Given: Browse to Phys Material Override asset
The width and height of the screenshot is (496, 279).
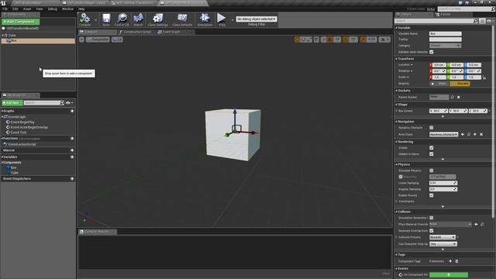Looking at the screenshot, I should click(x=482, y=224).
